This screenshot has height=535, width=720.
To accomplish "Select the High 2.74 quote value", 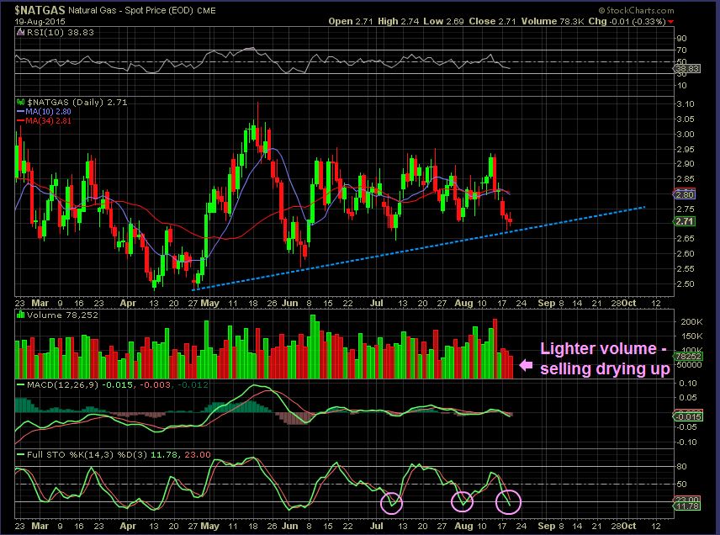I will click(398, 21).
